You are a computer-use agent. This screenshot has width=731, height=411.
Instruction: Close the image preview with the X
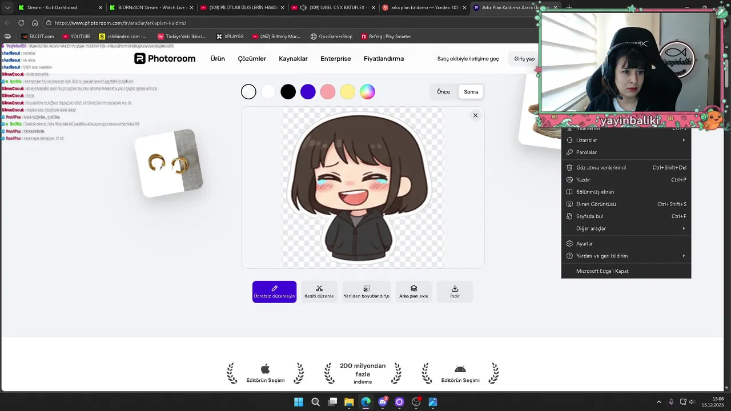475,115
